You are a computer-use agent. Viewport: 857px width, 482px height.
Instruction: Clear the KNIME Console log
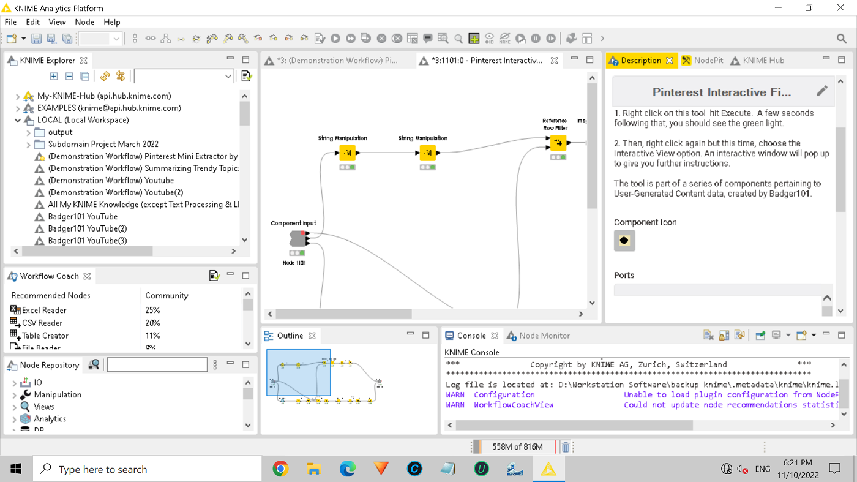point(708,334)
